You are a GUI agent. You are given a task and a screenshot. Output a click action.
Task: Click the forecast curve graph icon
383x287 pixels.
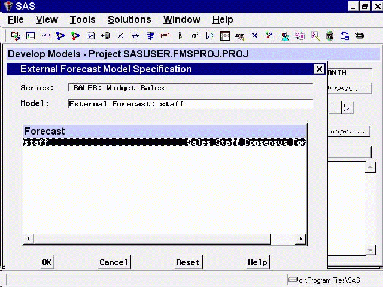click(x=210, y=36)
